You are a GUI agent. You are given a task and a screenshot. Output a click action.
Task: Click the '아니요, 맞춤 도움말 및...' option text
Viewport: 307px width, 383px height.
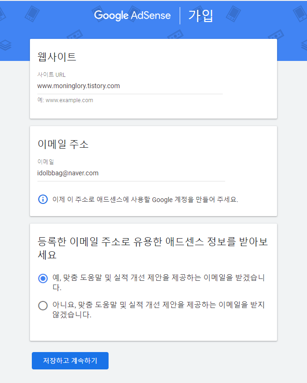tap(159, 309)
